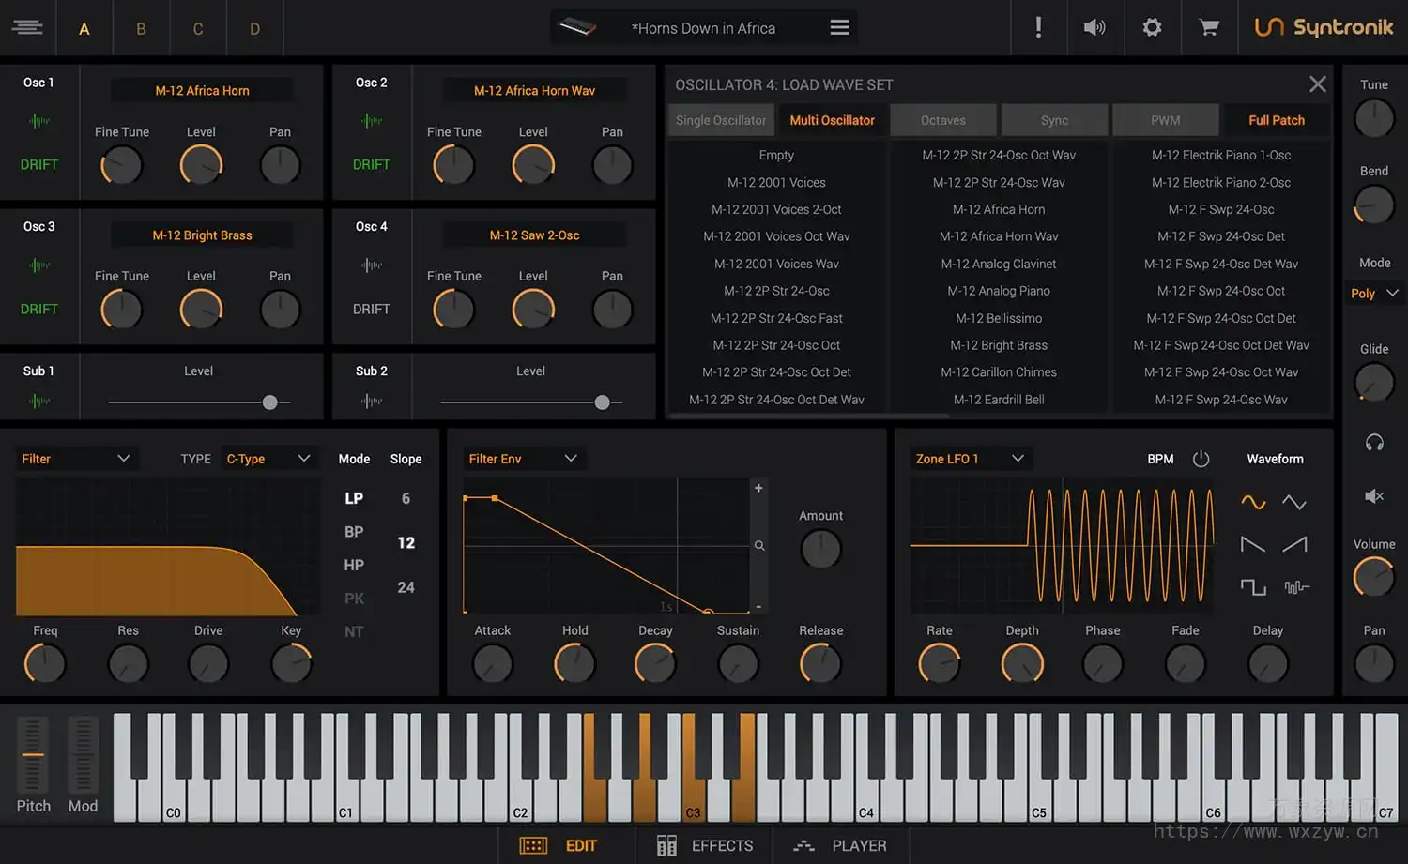The height and width of the screenshot is (864, 1408).
Task: Open the Filter Env selector dropdown
Action: 524,458
